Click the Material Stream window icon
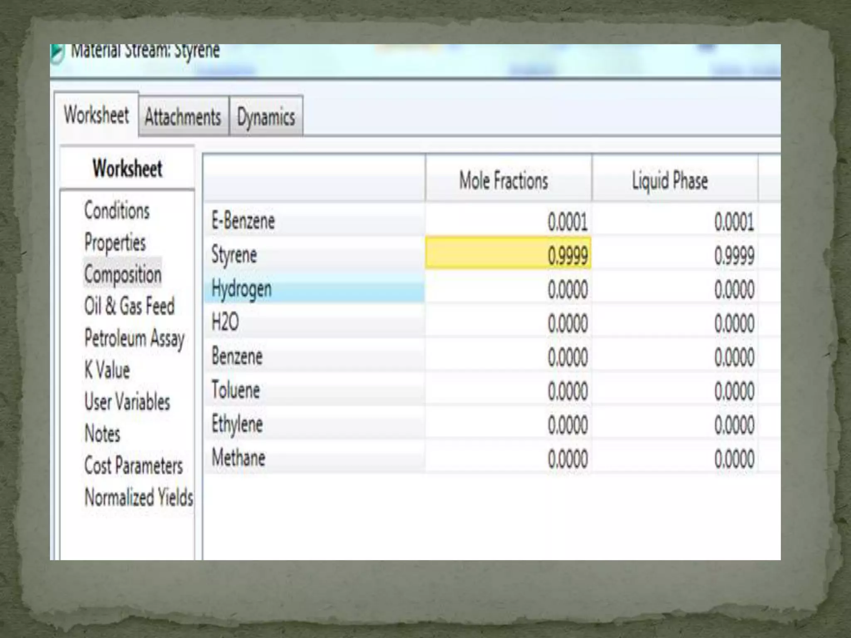This screenshot has width=851, height=638. coord(57,54)
